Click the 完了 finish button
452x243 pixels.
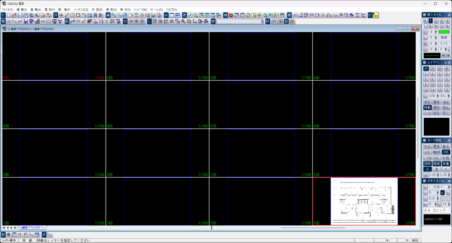pyautogui.click(x=446, y=113)
